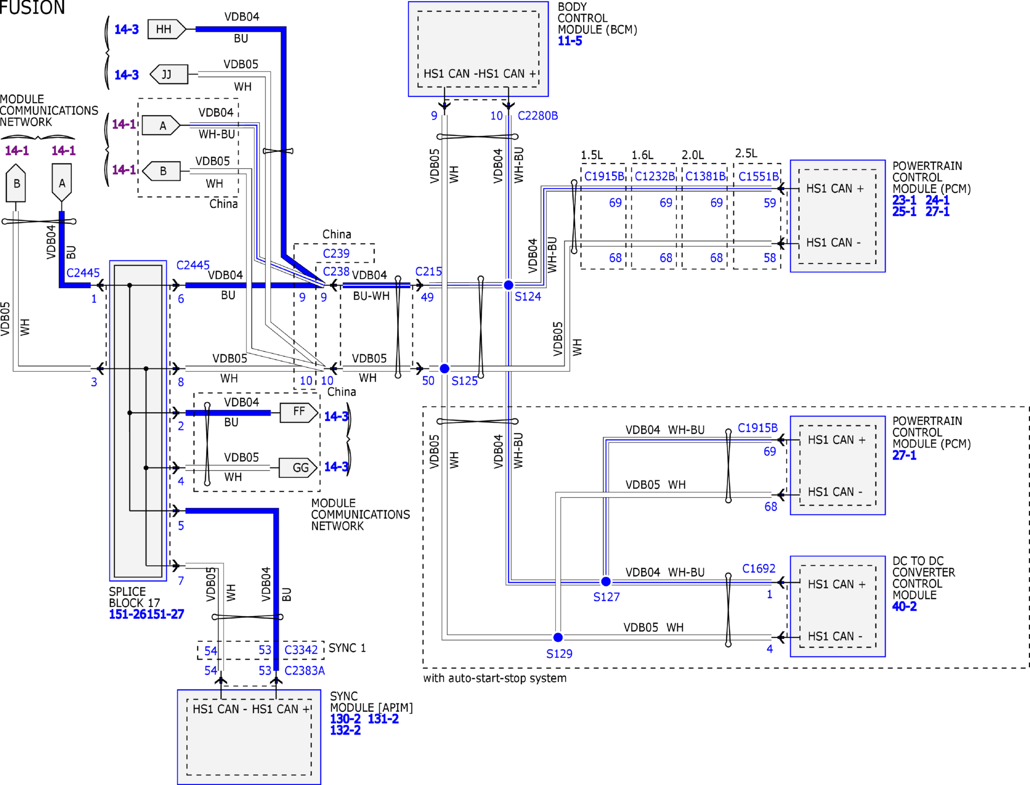Click the JJ off-page connector symbol
The width and height of the screenshot is (1030, 785).
click(169, 74)
